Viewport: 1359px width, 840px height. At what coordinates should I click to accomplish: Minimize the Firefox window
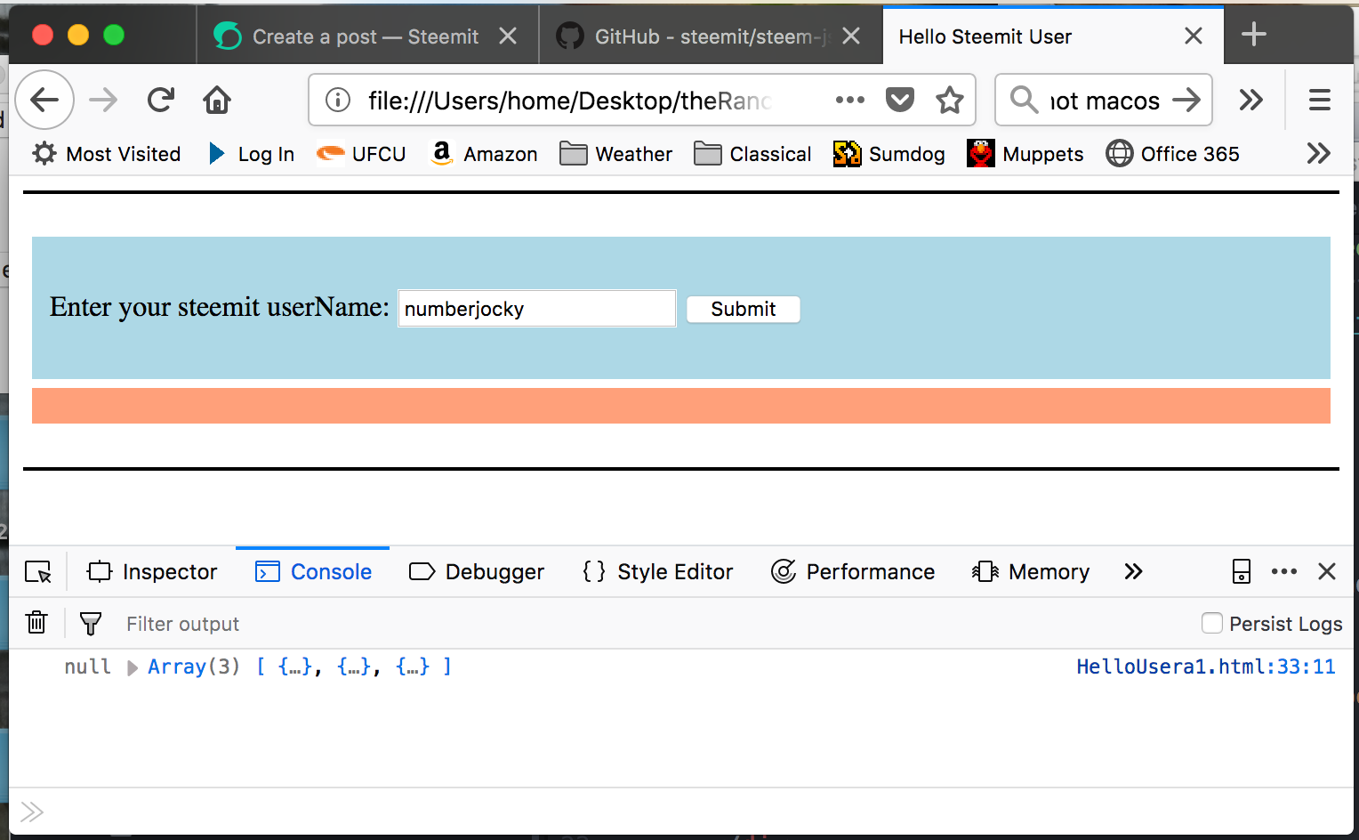click(x=78, y=35)
